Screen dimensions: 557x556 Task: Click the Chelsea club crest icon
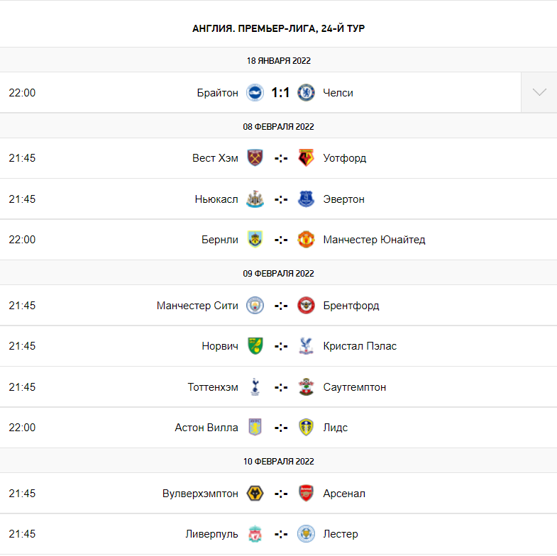306,92
